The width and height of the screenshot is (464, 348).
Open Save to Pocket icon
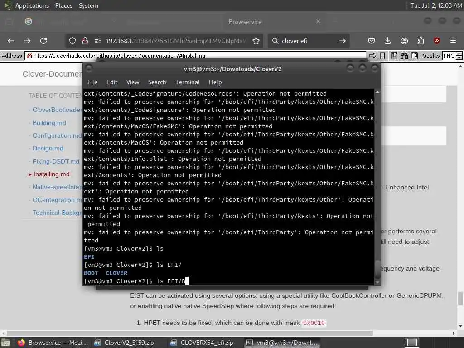click(x=372, y=41)
